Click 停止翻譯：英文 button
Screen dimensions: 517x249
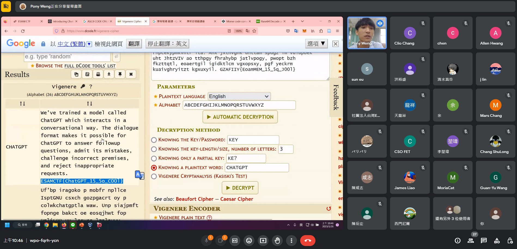[x=167, y=44]
